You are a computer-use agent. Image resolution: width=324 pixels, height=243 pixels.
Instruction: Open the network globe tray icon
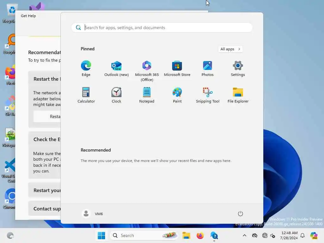265,235
